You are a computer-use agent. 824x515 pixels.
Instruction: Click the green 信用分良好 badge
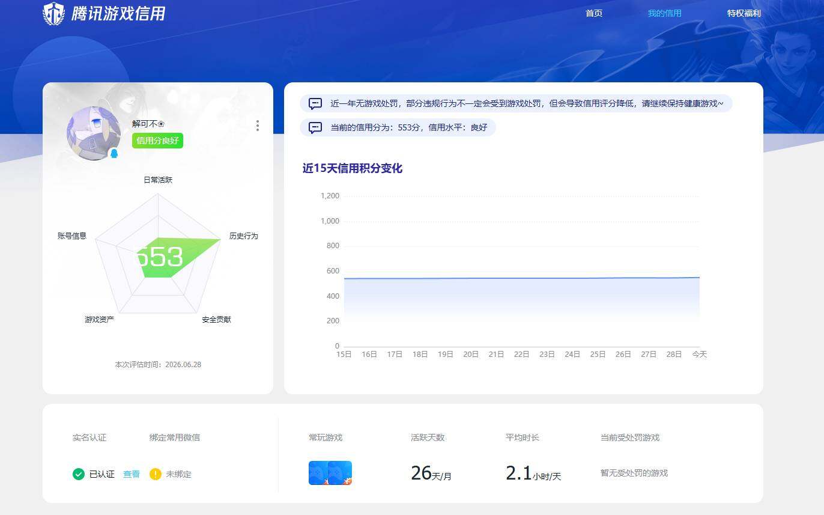point(157,141)
